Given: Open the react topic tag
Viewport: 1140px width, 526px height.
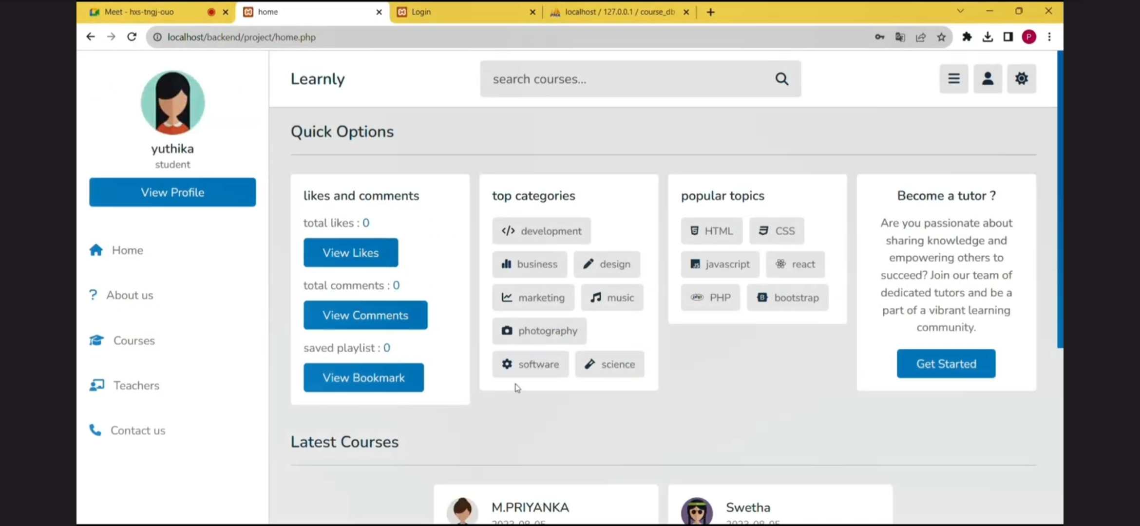Looking at the screenshot, I should click(x=795, y=264).
